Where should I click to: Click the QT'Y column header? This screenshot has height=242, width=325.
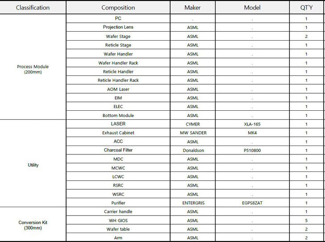[306, 8]
